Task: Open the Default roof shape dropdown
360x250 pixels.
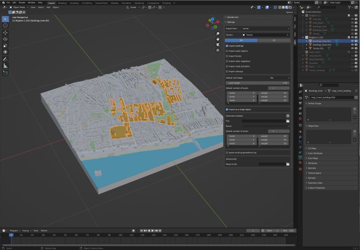Action: pos(279,78)
